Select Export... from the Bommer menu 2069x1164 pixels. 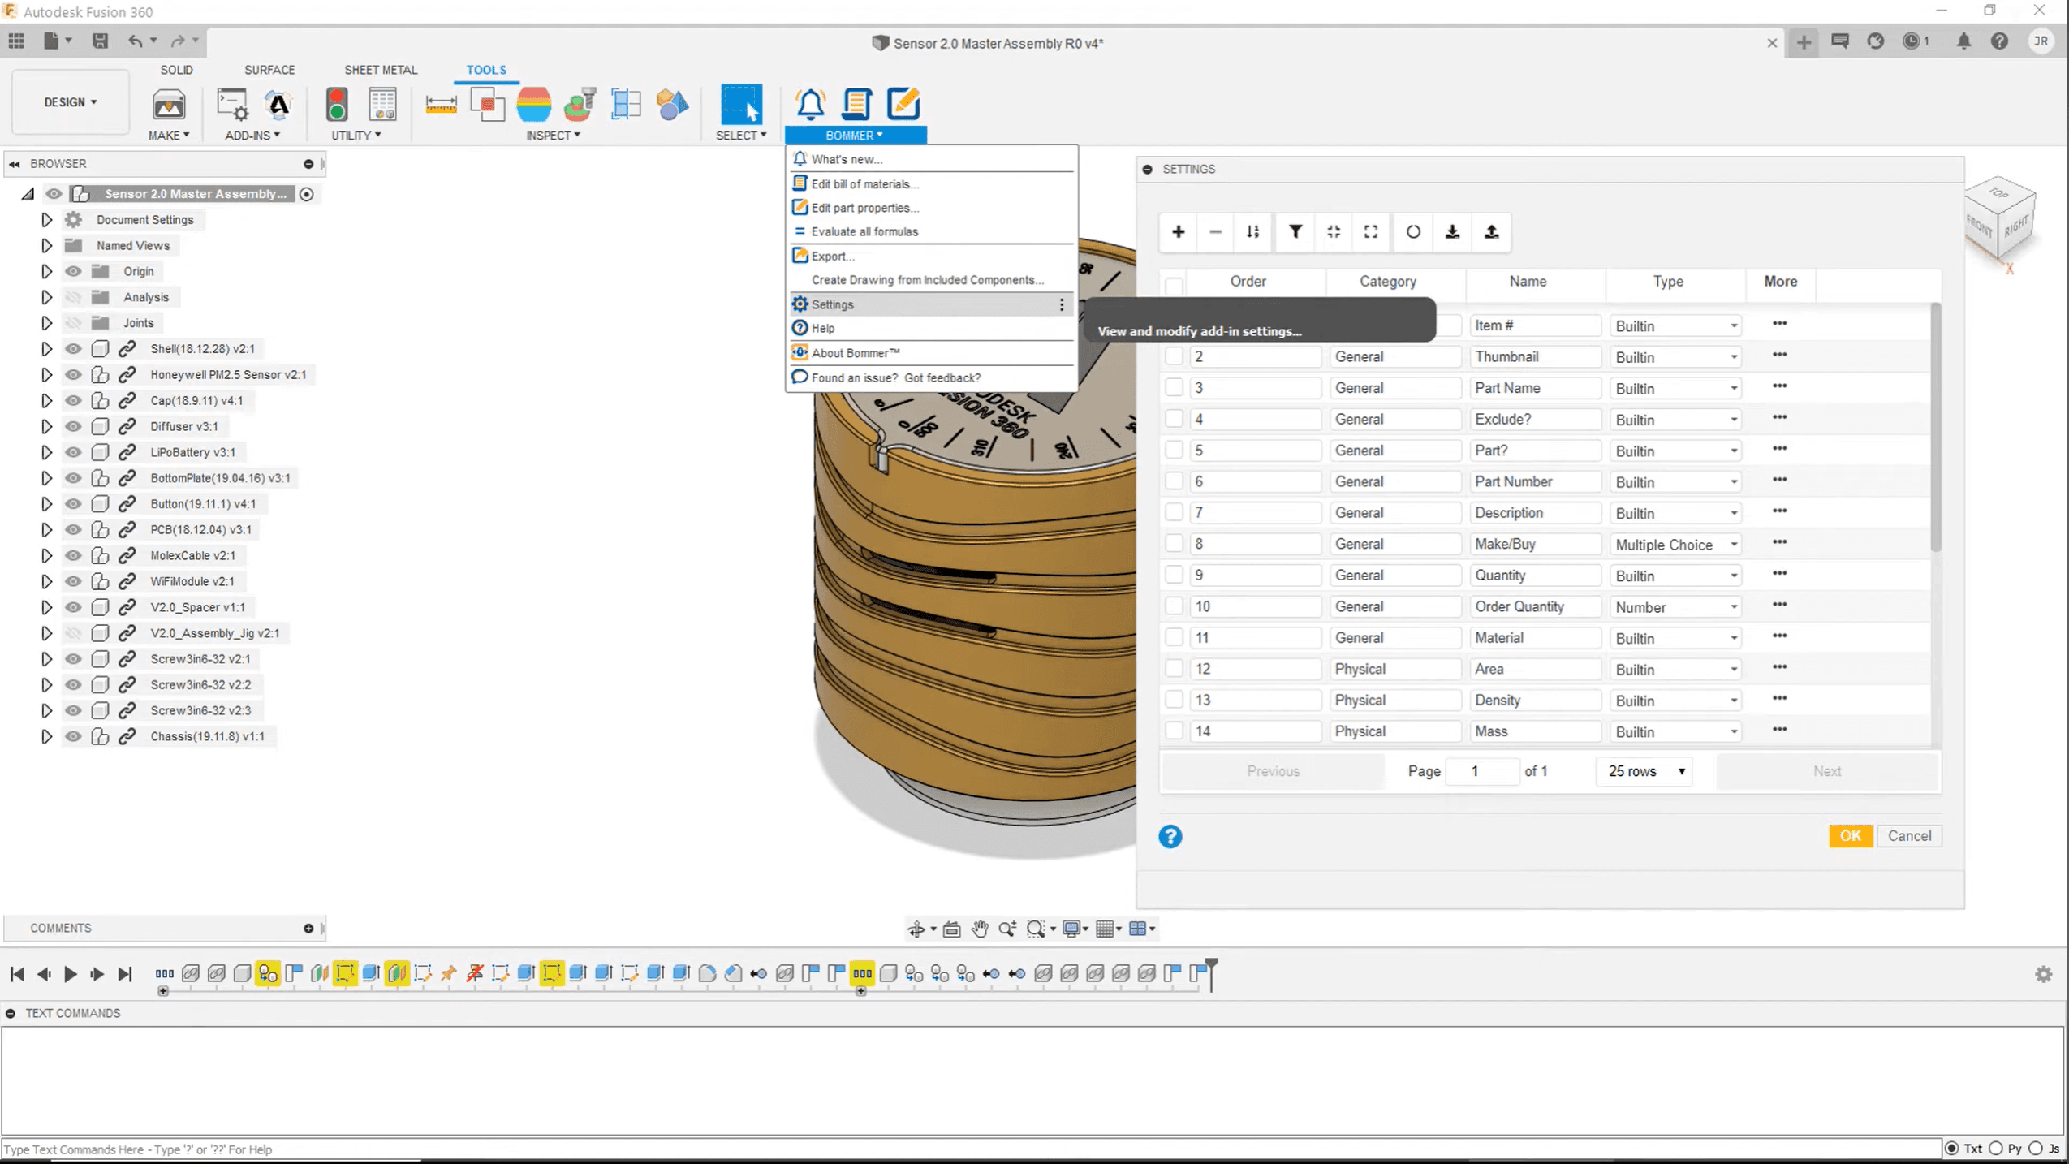click(833, 257)
